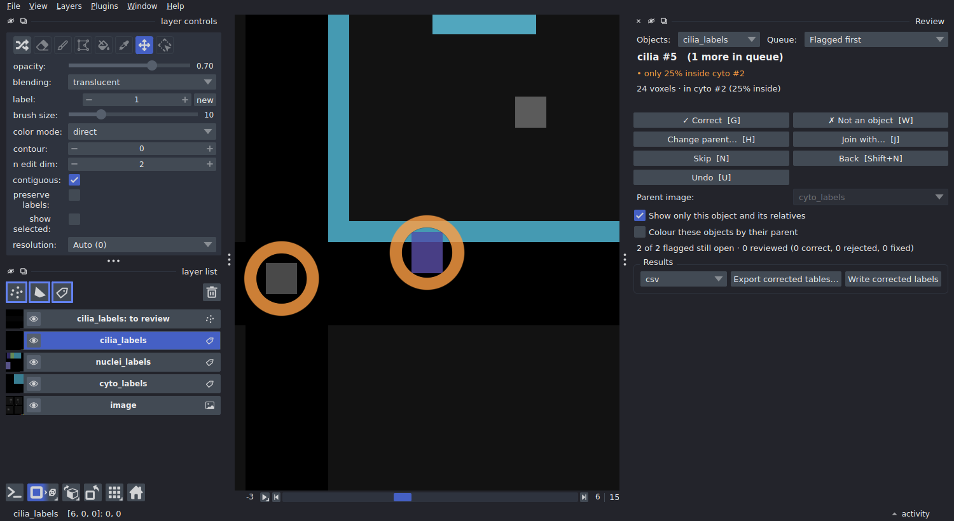Open the color mode dropdown

142,132
